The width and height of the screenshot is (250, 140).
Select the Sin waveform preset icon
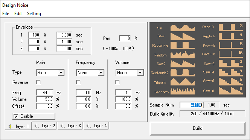(x=183, y=28)
